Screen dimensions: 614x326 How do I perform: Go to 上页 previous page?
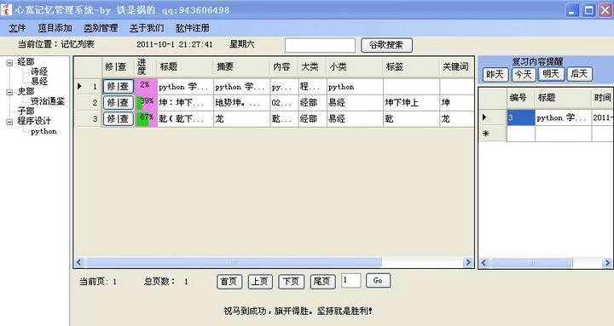[260, 282]
